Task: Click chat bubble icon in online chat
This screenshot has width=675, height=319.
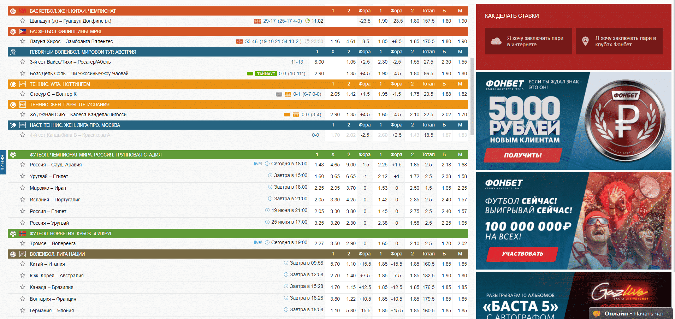Action: pos(597,314)
